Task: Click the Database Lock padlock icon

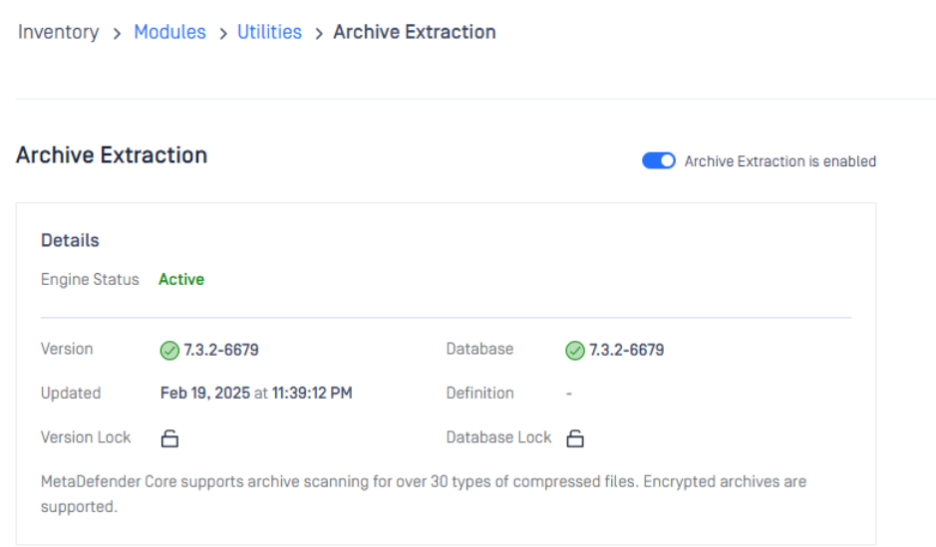Action: point(575,438)
